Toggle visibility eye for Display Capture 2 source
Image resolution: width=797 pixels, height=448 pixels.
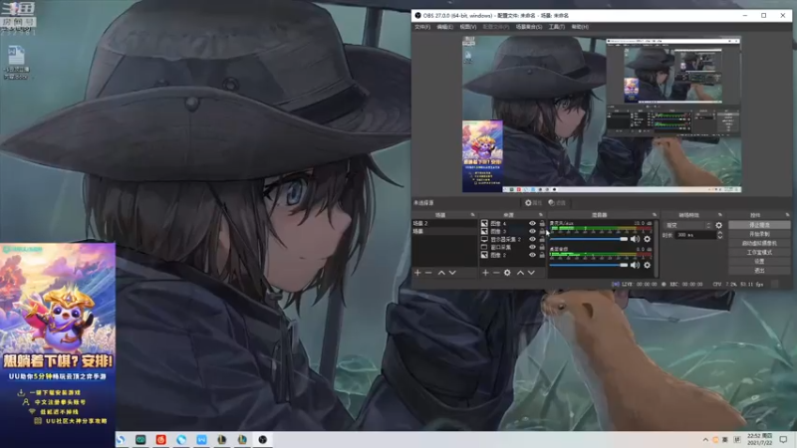tap(532, 239)
